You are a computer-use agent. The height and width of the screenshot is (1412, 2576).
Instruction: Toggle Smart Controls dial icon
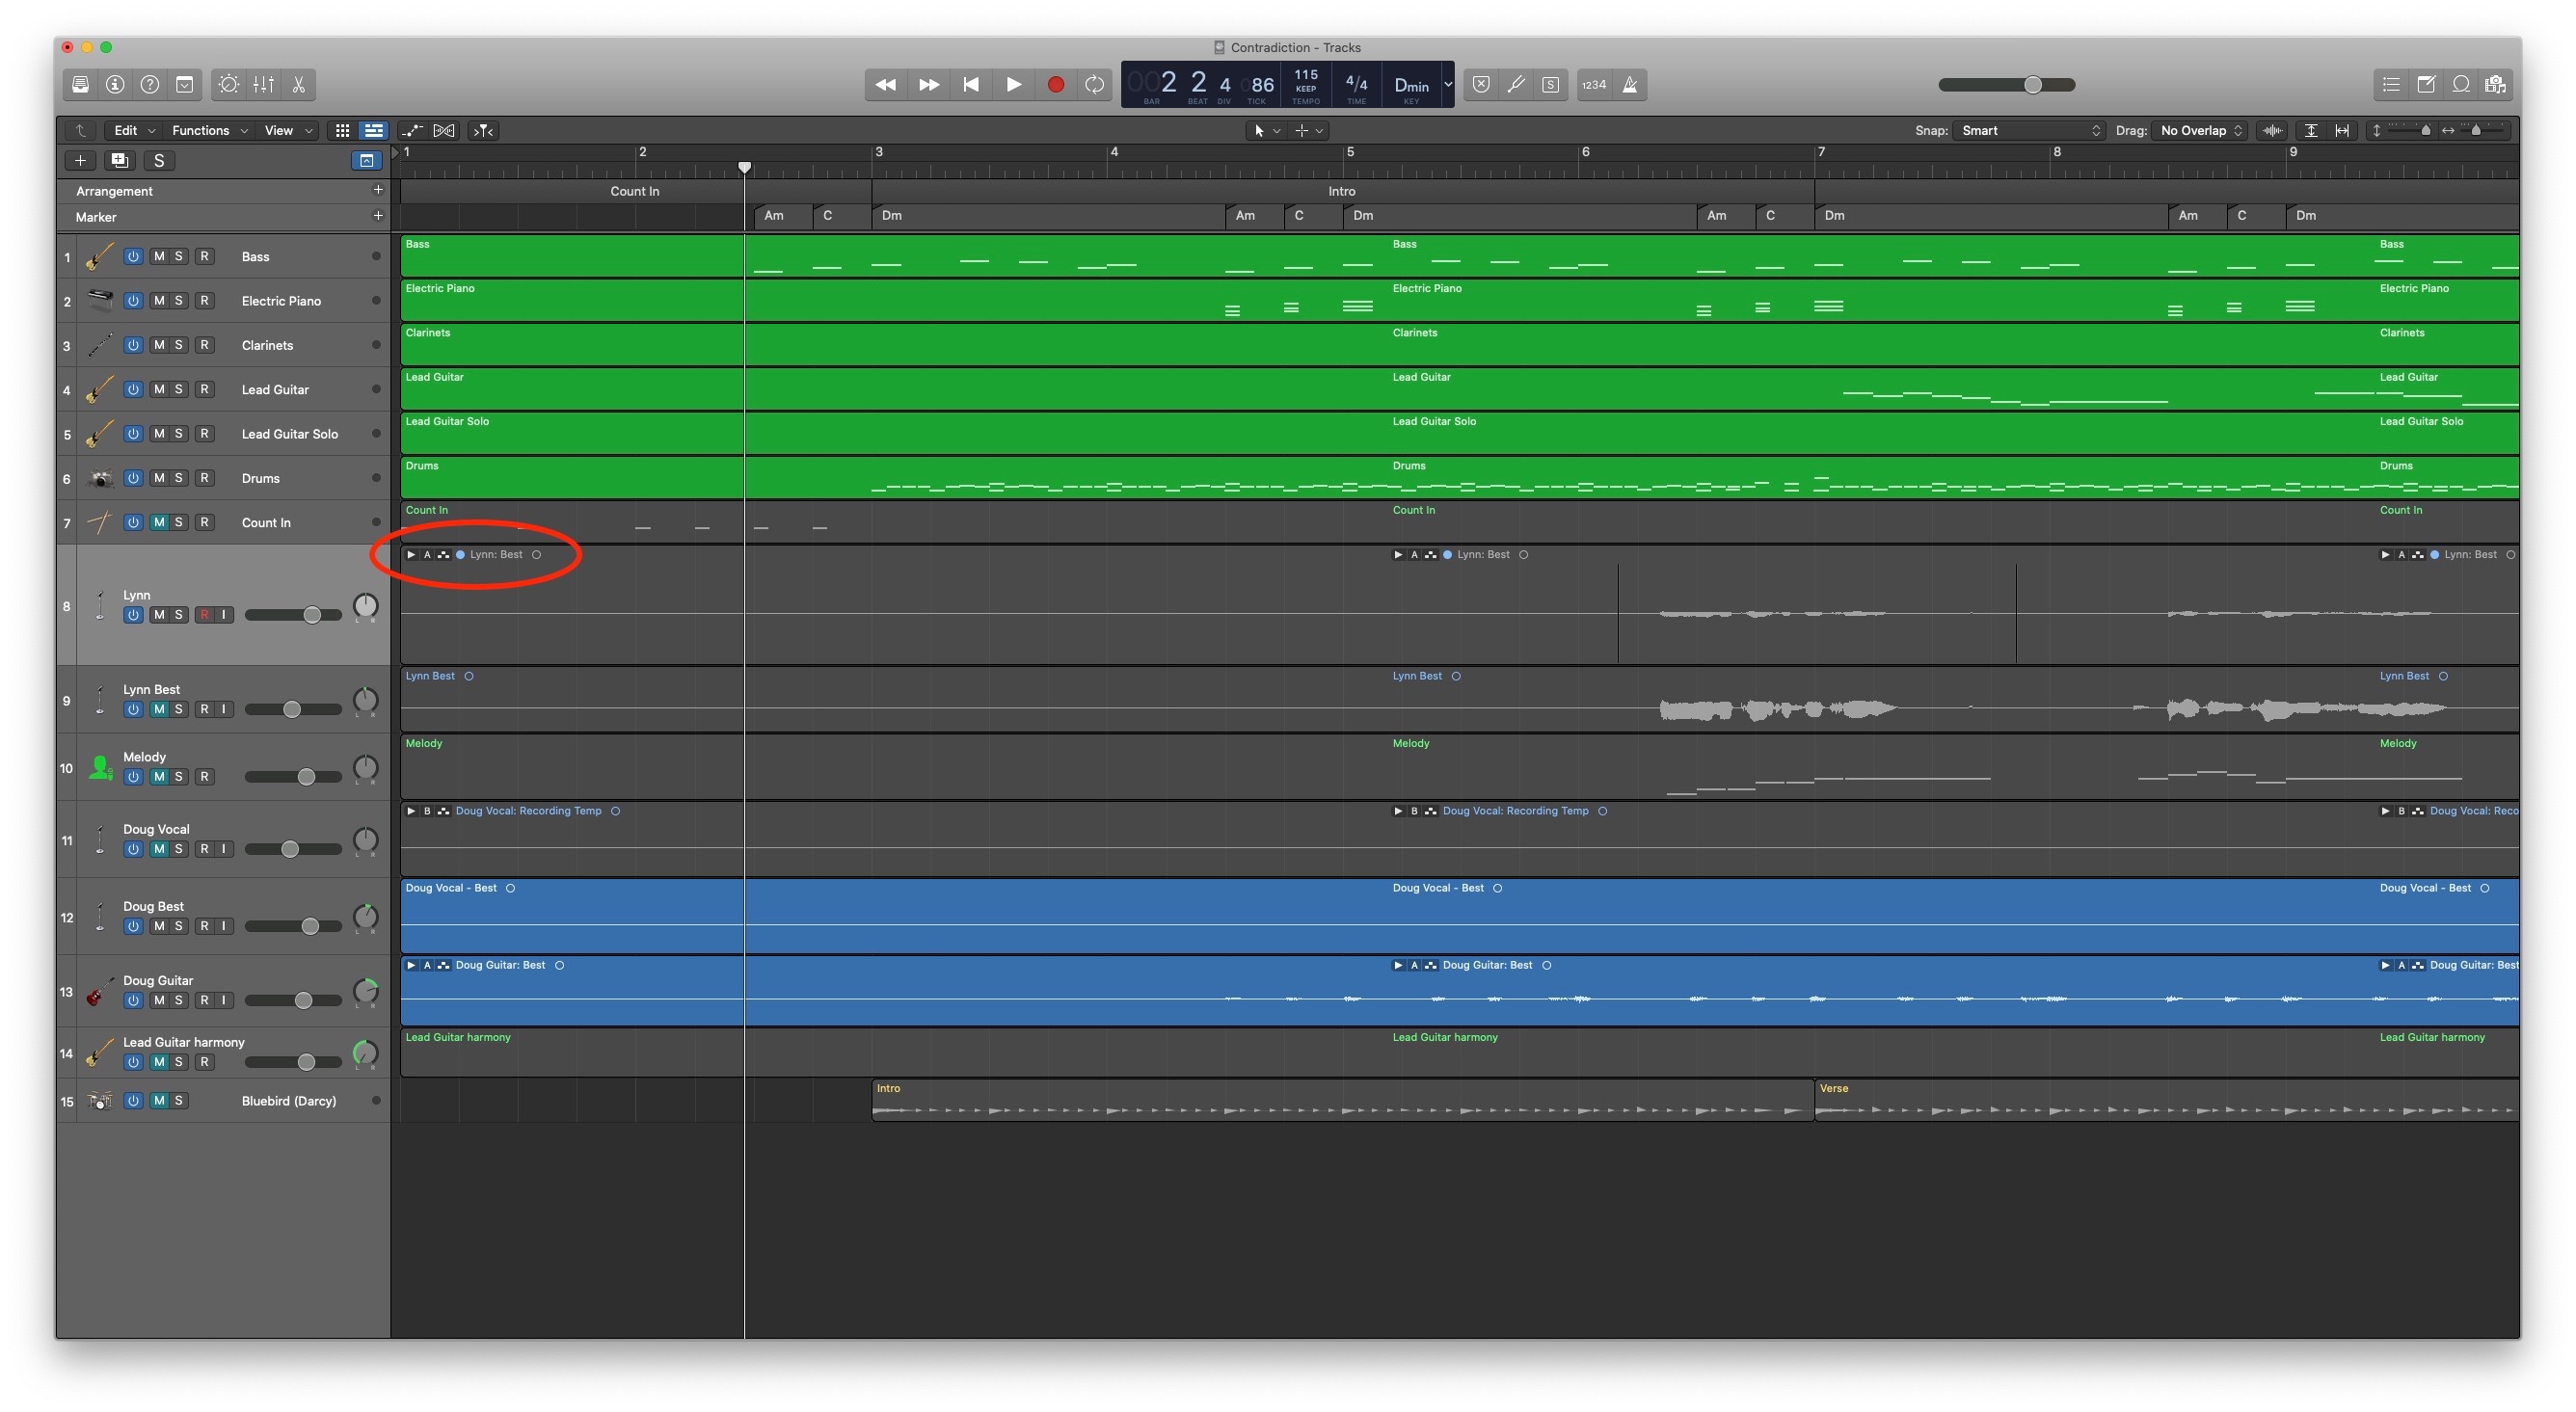click(x=229, y=85)
